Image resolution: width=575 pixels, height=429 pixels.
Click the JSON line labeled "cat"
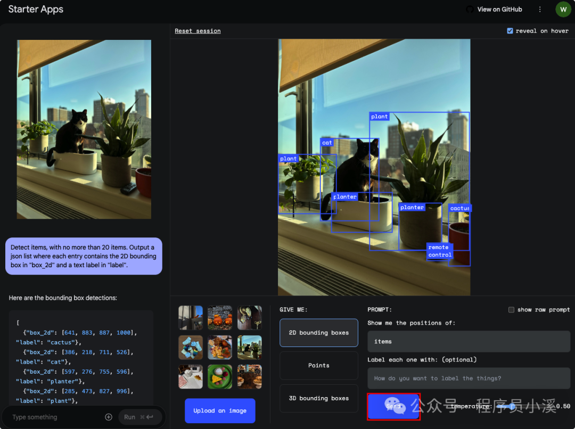[x=43, y=362]
